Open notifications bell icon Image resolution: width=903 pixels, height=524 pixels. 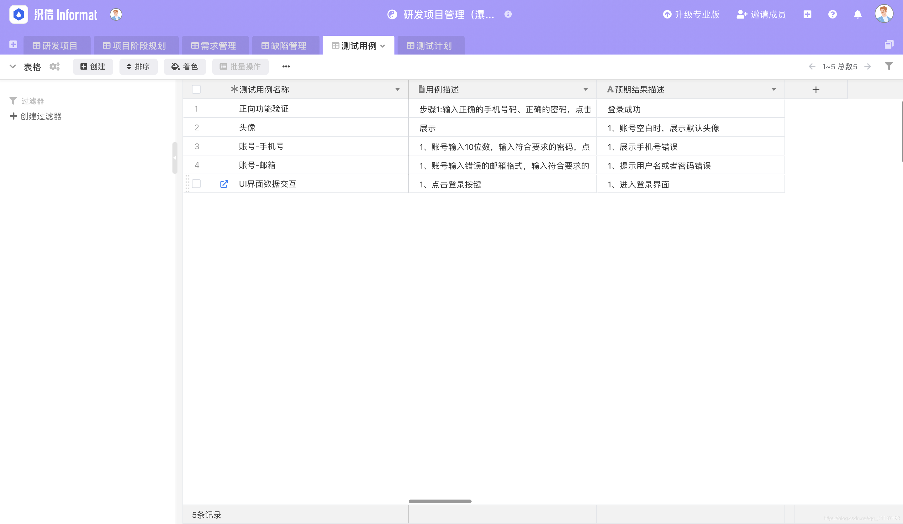click(x=858, y=14)
